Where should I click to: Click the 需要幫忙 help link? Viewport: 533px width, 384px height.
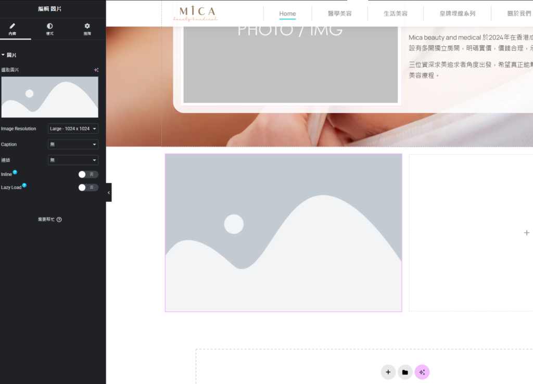[x=50, y=220]
